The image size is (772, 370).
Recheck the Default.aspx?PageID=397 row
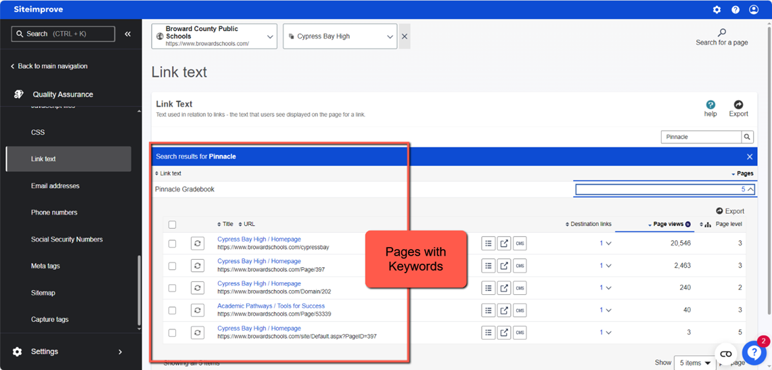(x=198, y=333)
